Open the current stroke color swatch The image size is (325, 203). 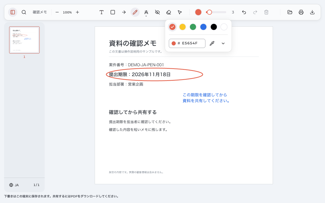[198, 12]
